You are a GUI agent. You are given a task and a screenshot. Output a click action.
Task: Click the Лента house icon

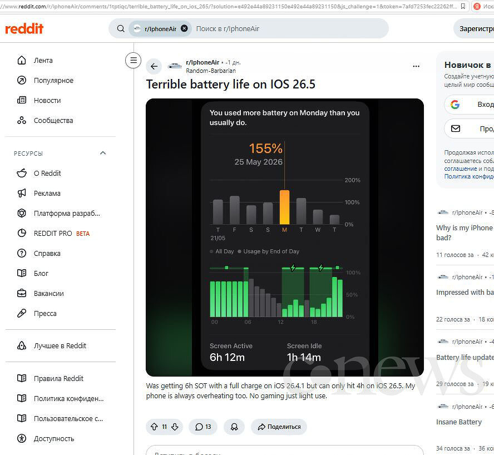[x=22, y=60]
